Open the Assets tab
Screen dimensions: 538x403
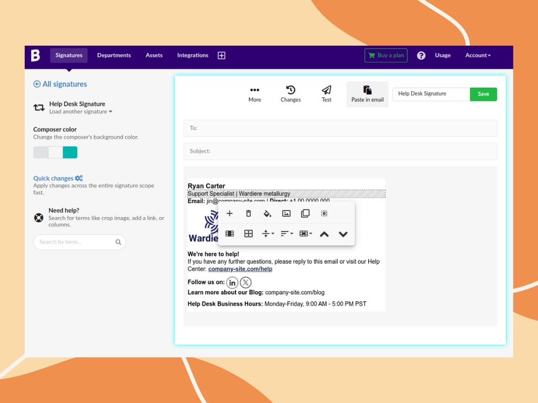(154, 55)
